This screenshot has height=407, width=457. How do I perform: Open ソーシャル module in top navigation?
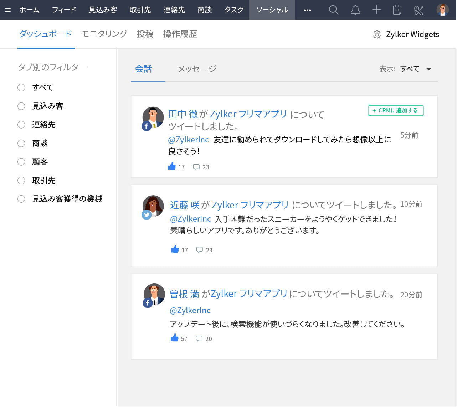(x=272, y=10)
